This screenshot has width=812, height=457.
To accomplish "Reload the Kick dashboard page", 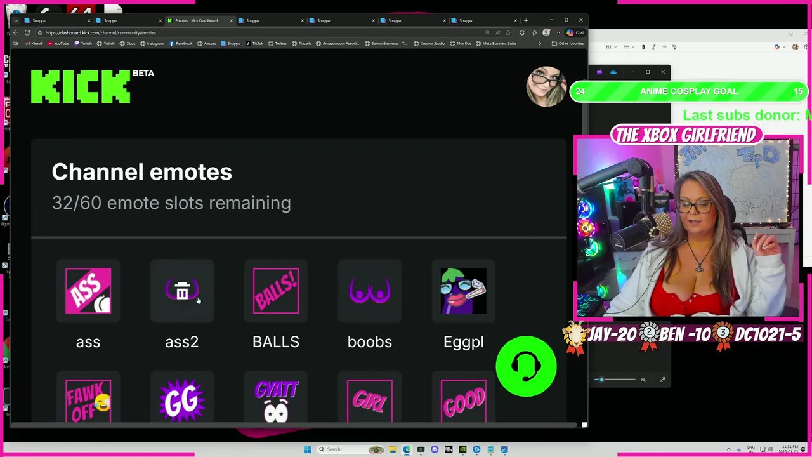I will [x=27, y=32].
